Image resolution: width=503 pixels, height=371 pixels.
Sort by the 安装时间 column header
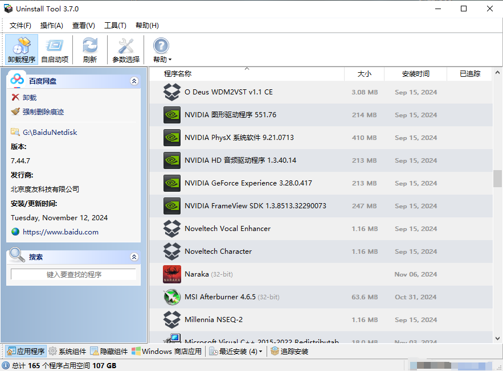click(415, 73)
